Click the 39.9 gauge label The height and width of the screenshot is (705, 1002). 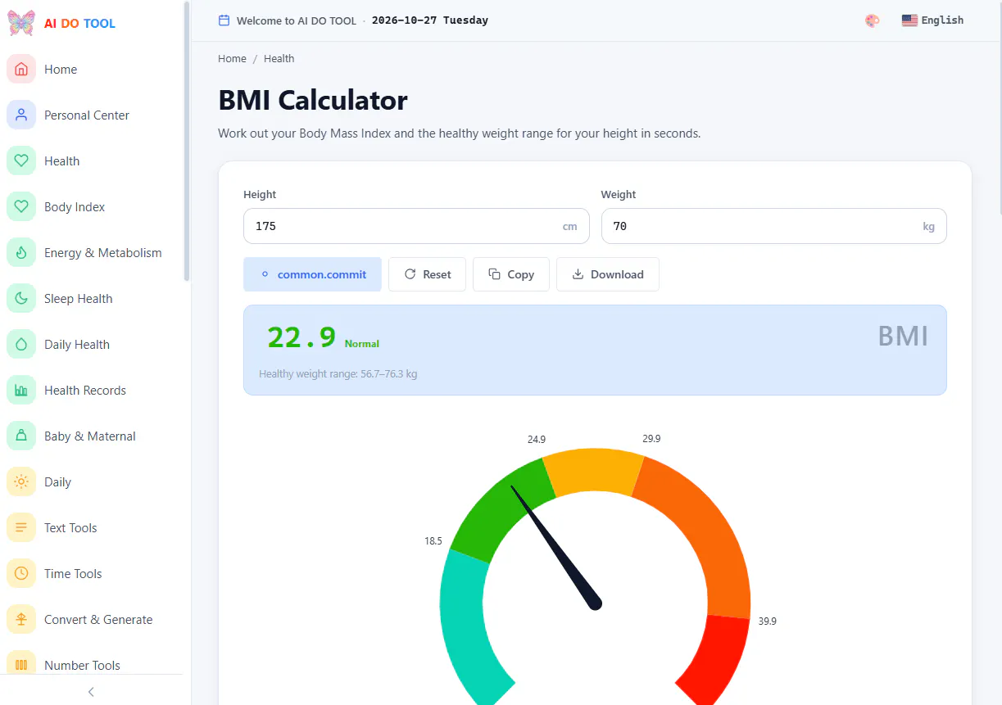[768, 621]
